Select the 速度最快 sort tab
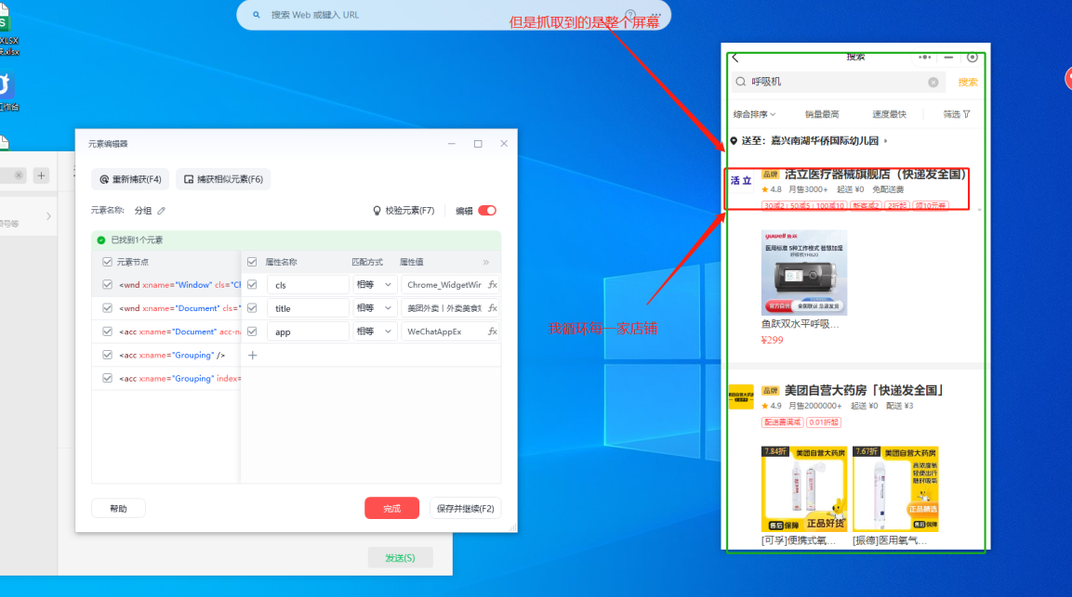Image resolution: width=1072 pixels, height=597 pixels. pos(889,114)
